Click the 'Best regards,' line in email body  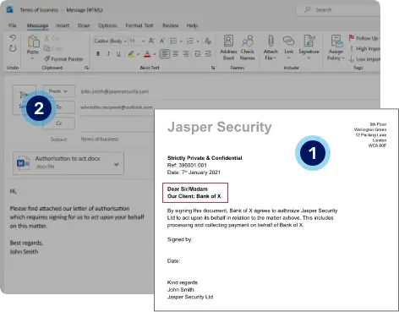[x=26, y=243]
